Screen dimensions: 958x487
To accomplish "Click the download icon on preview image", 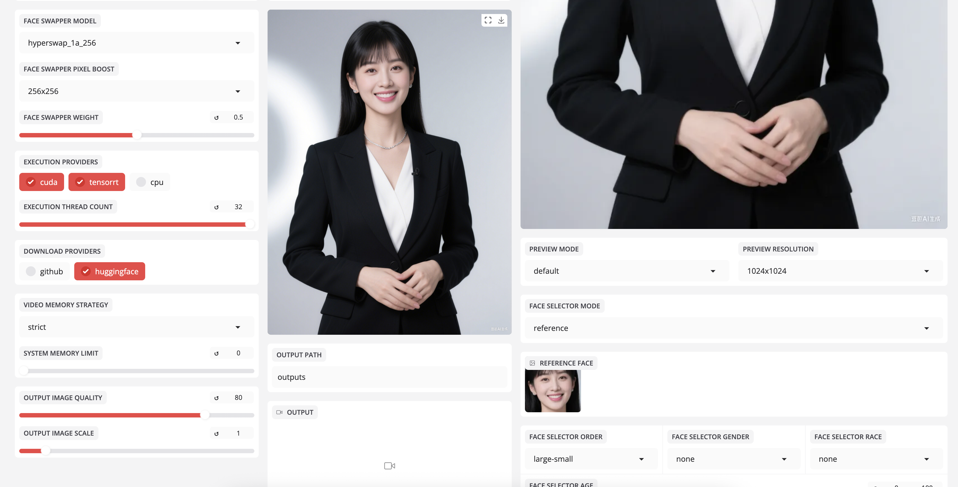I will (501, 20).
